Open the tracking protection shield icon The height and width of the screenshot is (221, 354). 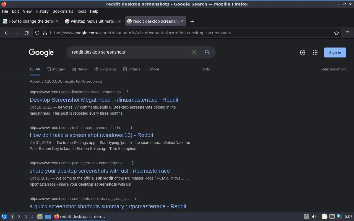pos(38,33)
